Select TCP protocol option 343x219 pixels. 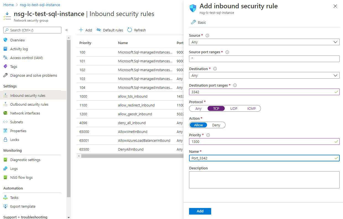(x=216, y=108)
